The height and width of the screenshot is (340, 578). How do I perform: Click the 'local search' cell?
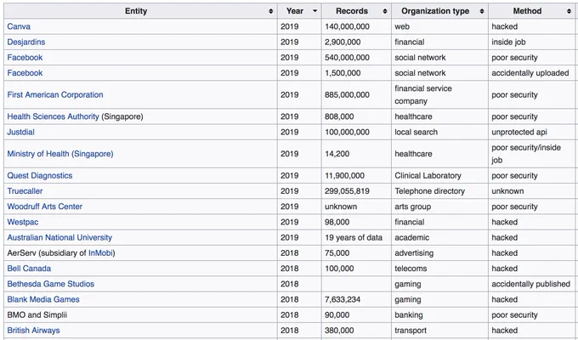pos(439,132)
